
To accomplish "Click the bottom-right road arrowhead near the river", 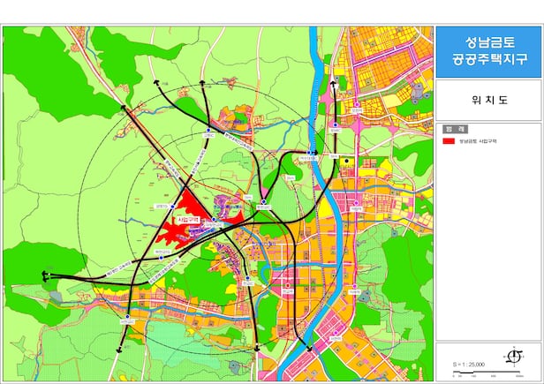I will pos(308,349).
